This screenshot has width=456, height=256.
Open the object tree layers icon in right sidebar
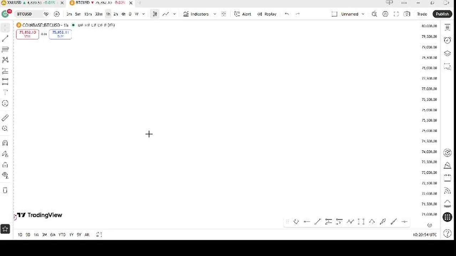447,53
